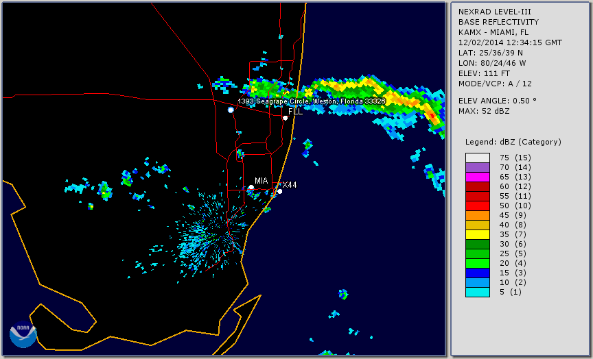
Task: Click the X44 marker dot
Action: click(x=280, y=191)
